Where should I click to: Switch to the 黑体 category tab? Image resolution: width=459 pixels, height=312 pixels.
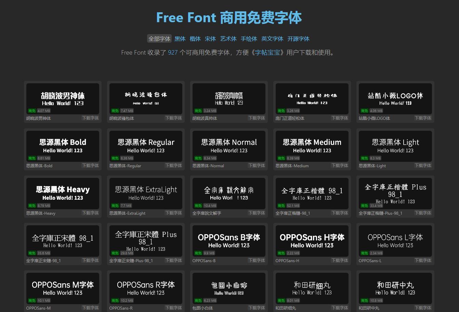tap(180, 39)
